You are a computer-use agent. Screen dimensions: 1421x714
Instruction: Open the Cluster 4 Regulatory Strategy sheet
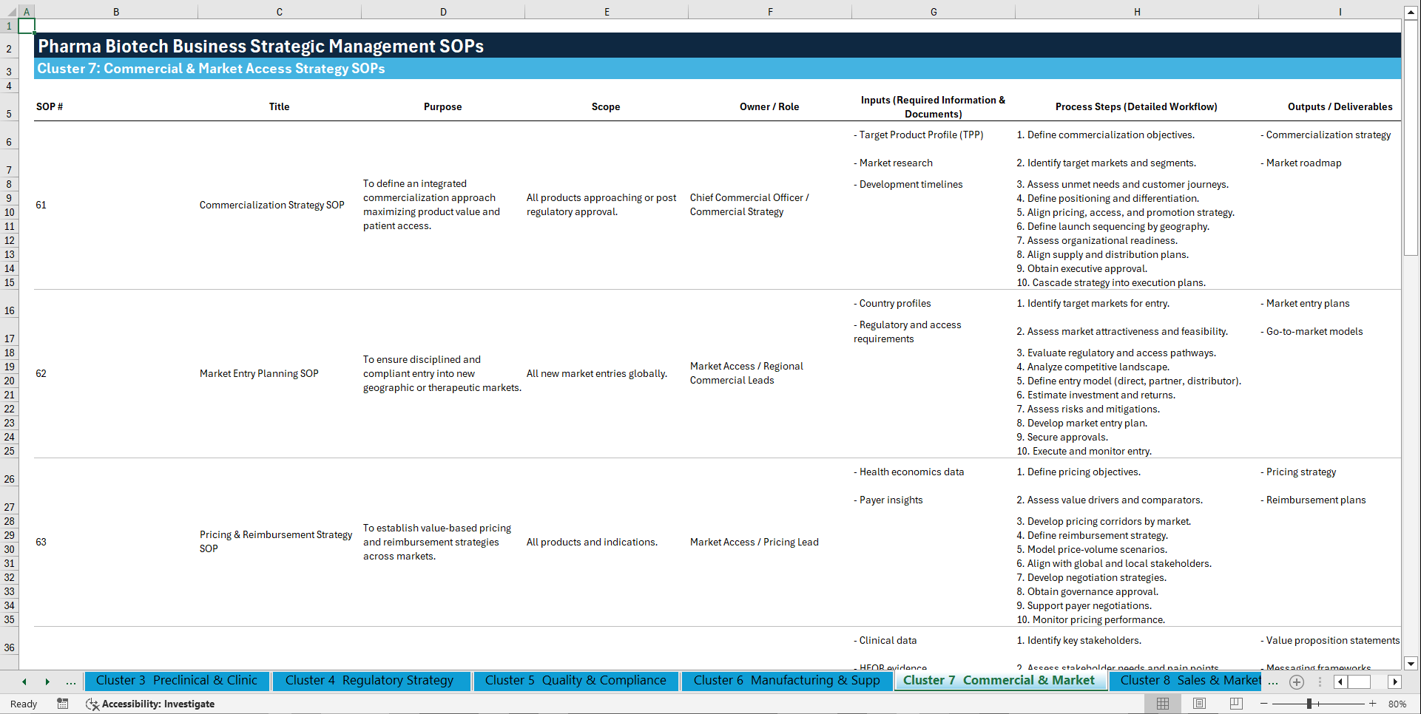[371, 681]
